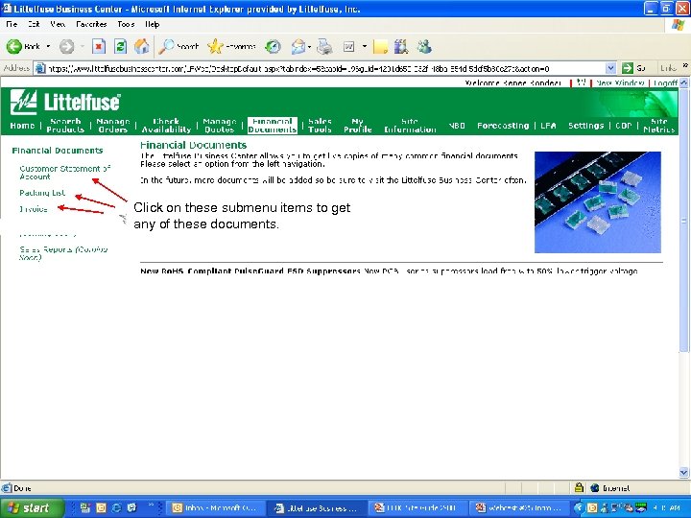
Task: Refresh the page with the green arrows icon
Action: coord(120,46)
